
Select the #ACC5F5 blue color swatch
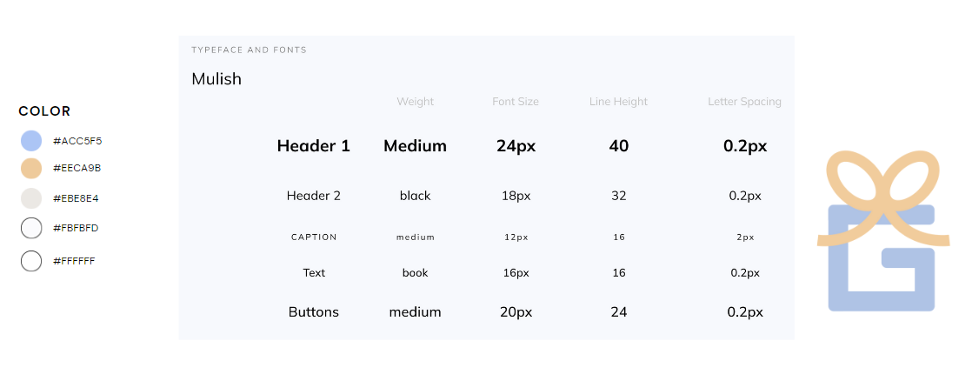(x=31, y=141)
